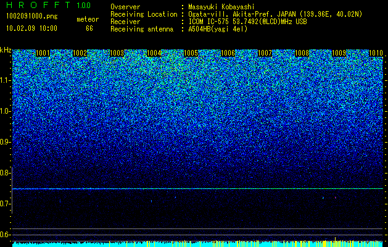Viewport: 388px width, 247px height.
Task: Click the 1.1 frequency axis label
Action: pyautogui.click(x=4, y=80)
